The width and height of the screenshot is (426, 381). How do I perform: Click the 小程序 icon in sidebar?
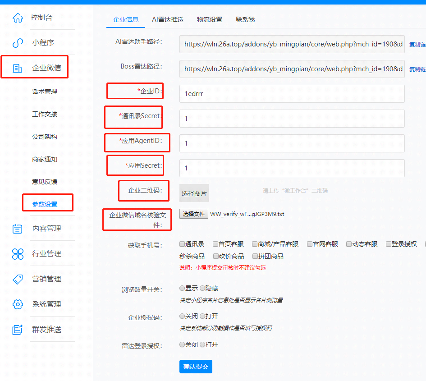[x=18, y=43]
